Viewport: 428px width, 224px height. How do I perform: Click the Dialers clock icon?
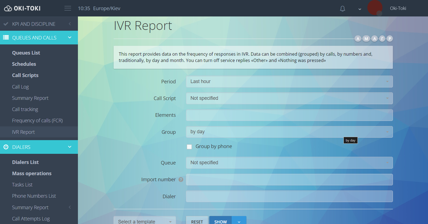pos(6,147)
